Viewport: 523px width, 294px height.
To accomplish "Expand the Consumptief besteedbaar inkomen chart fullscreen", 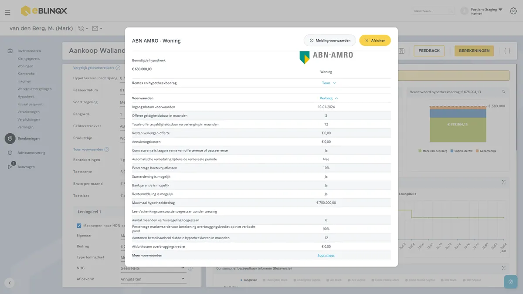I will pyautogui.click(x=504, y=268).
